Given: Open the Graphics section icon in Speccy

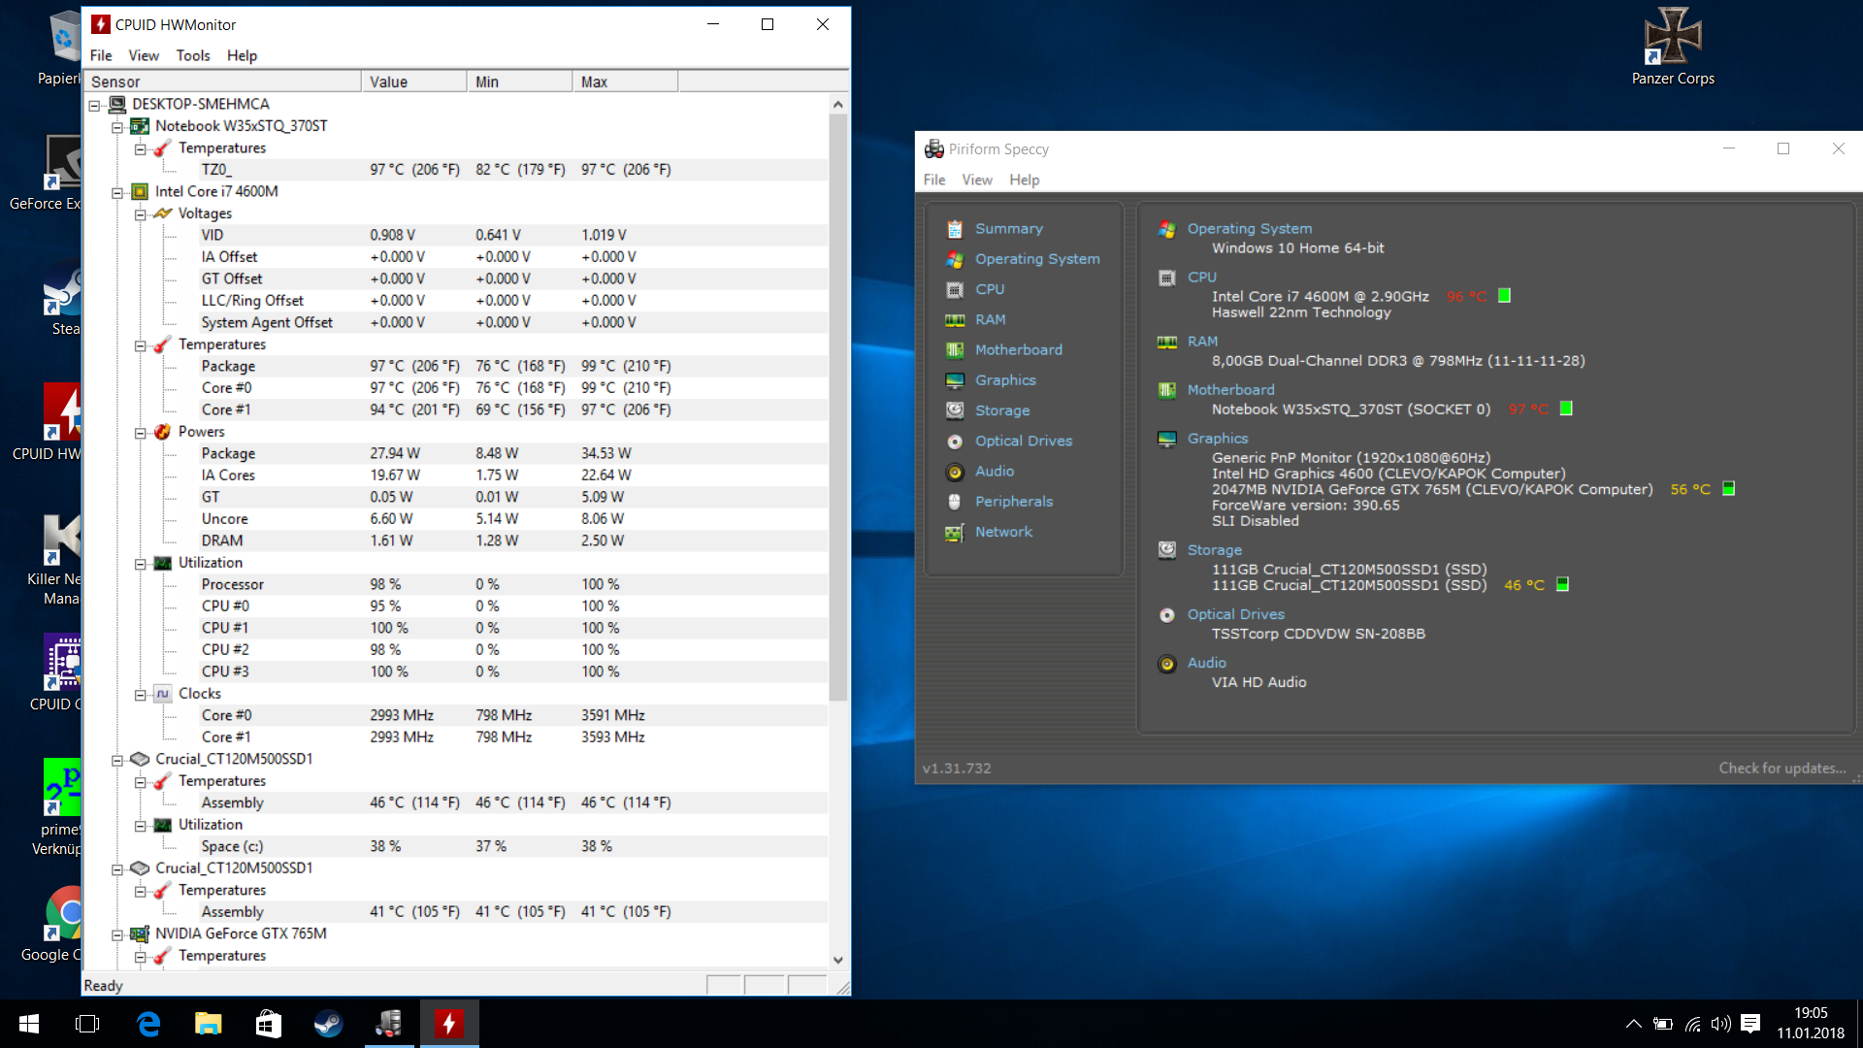Looking at the screenshot, I should click(x=955, y=380).
